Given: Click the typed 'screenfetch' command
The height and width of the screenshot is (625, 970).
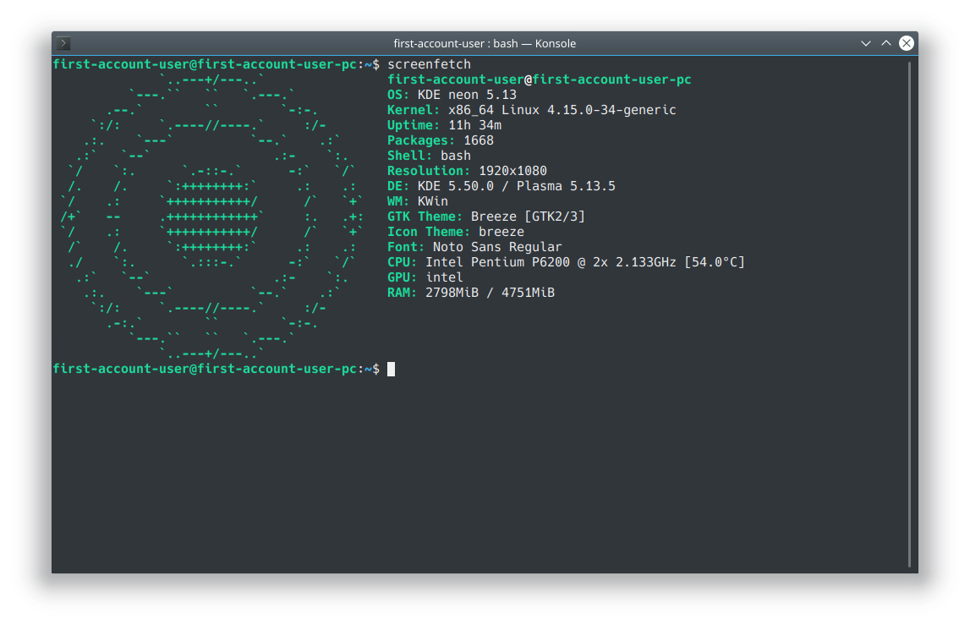Looking at the screenshot, I should pyautogui.click(x=429, y=64).
